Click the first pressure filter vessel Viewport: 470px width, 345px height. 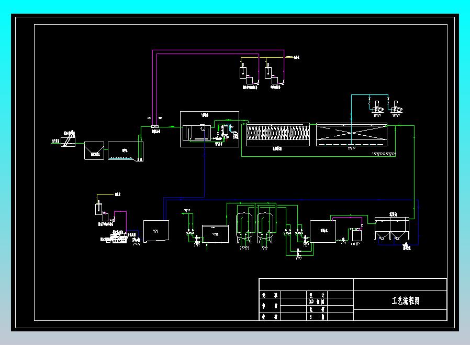tap(244, 228)
